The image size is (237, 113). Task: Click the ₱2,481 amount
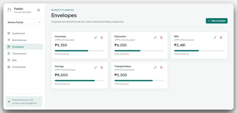point(180,45)
